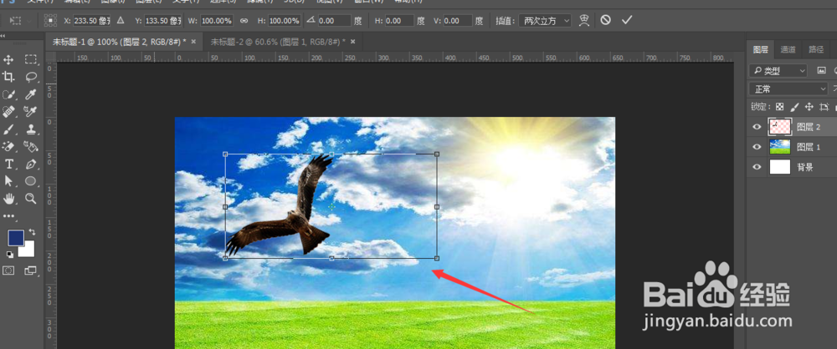The height and width of the screenshot is (349, 837).
Task: Select the Zoom tool
Action: pos(31,199)
